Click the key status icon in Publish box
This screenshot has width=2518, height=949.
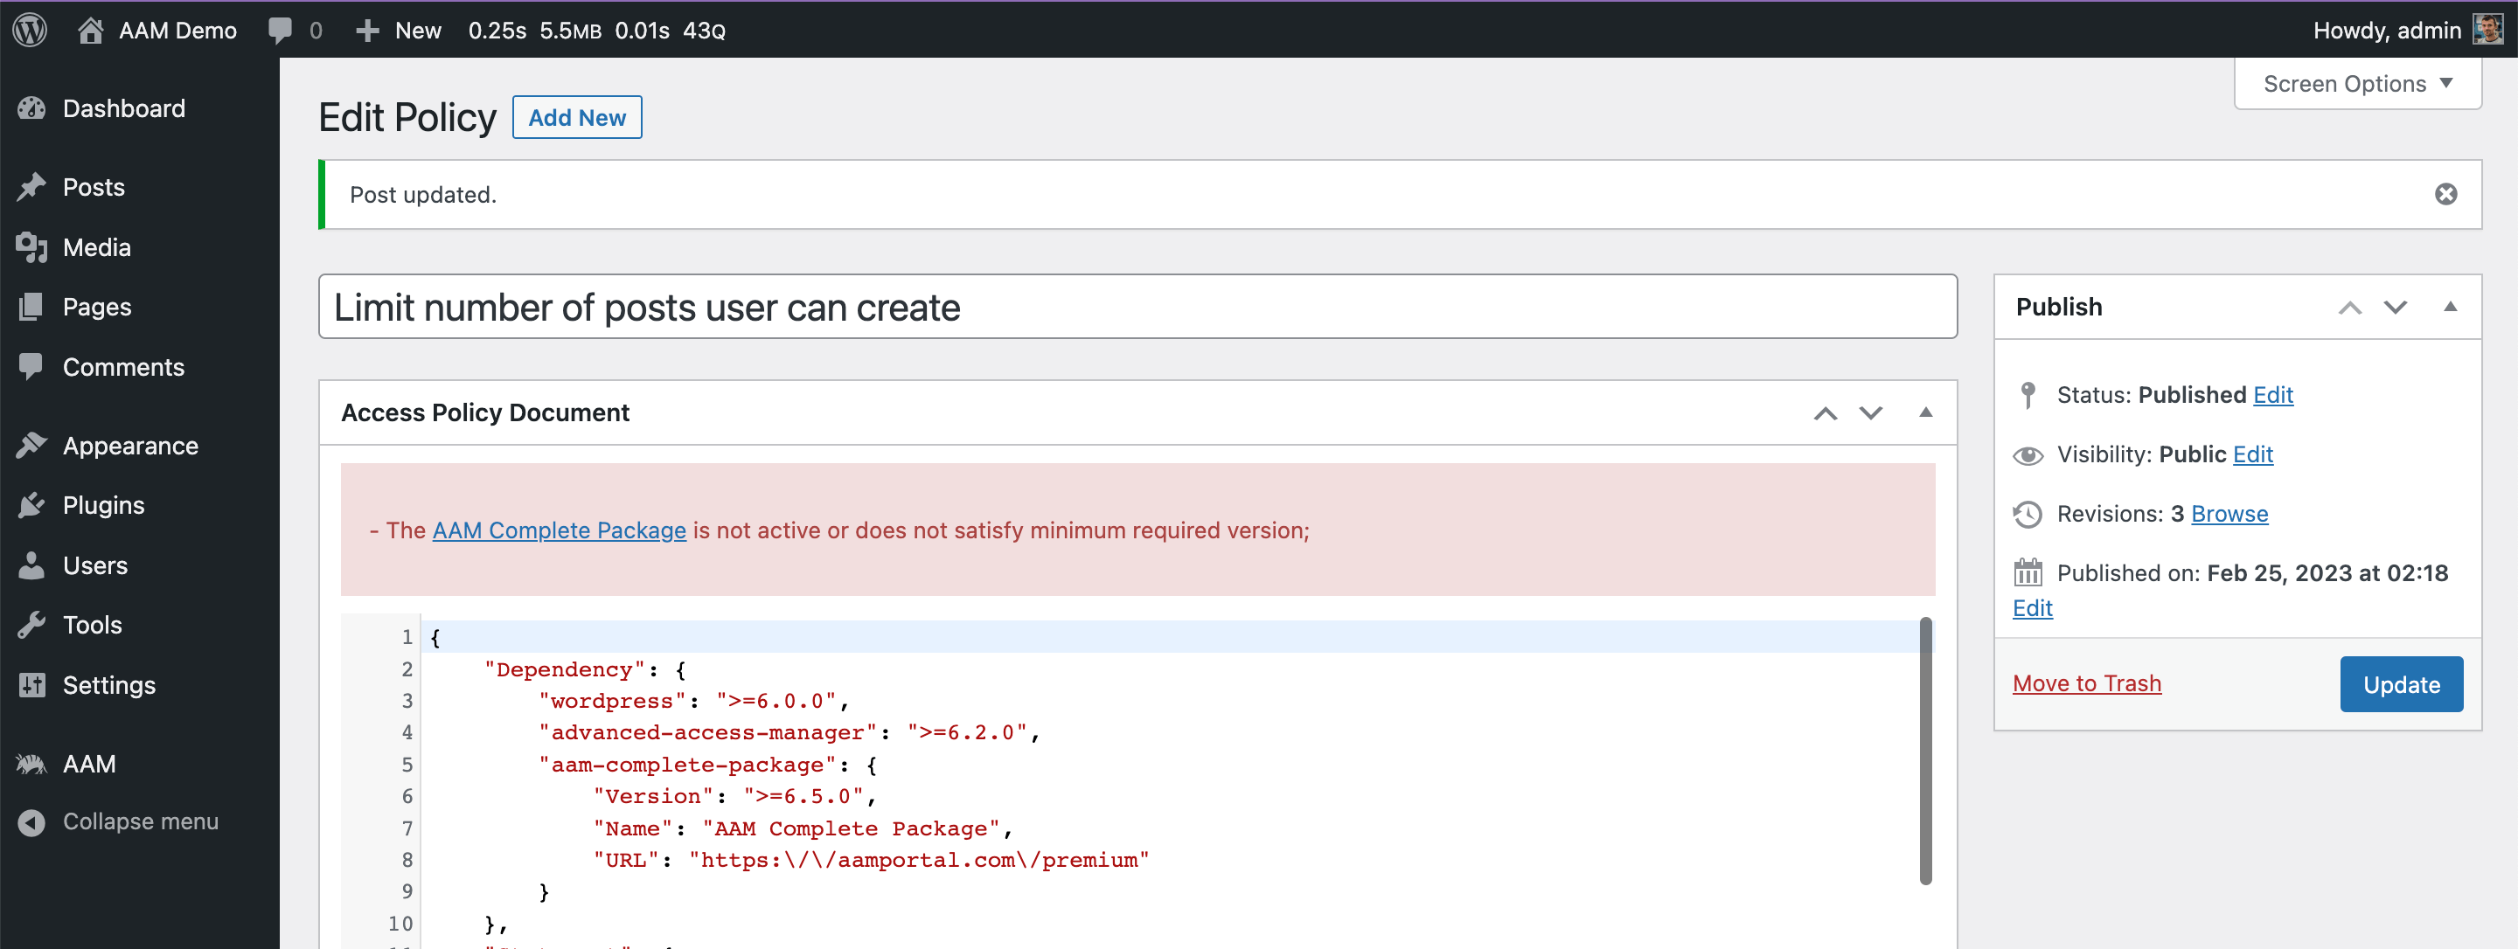click(2028, 395)
